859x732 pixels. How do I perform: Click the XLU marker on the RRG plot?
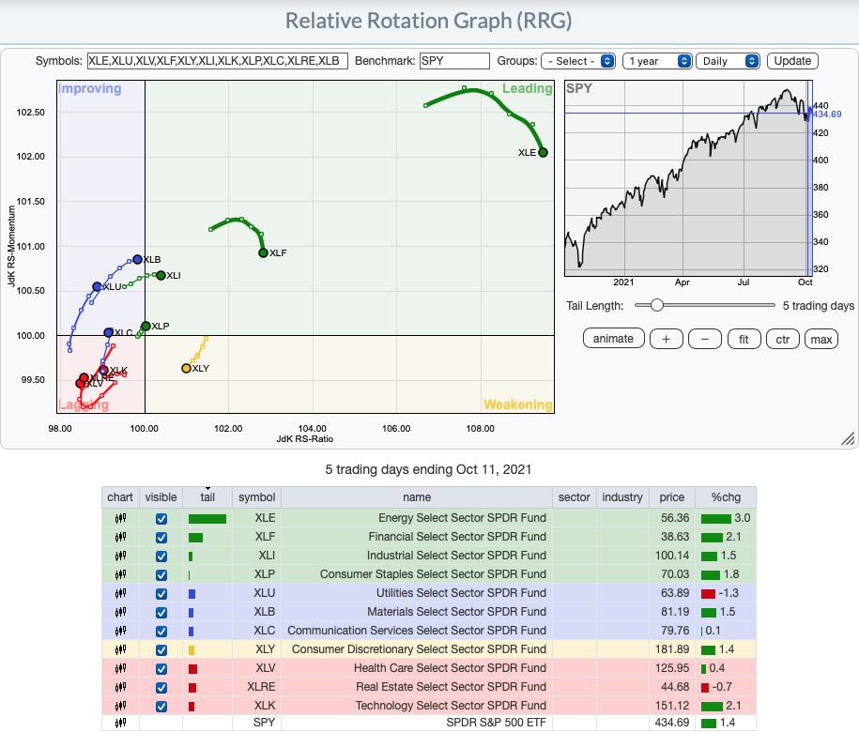click(x=97, y=286)
